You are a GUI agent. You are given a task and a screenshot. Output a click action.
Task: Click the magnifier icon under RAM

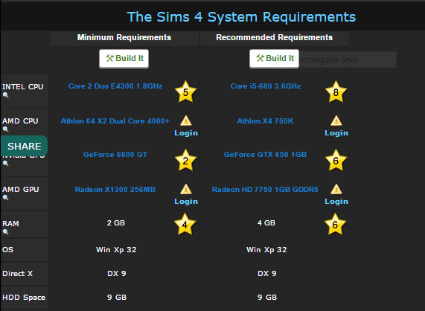pos(5,232)
